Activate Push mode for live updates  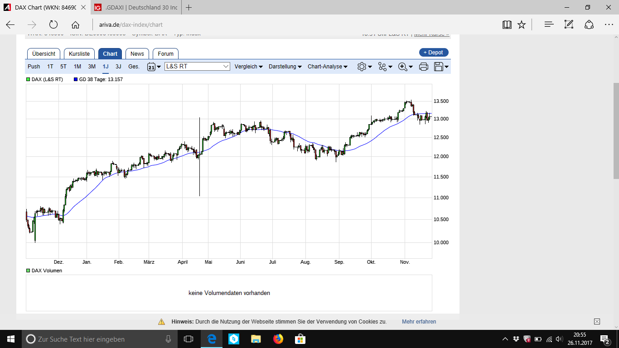click(34, 66)
